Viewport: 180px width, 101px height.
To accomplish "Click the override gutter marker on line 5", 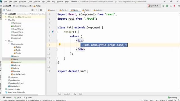I will 53,32.
